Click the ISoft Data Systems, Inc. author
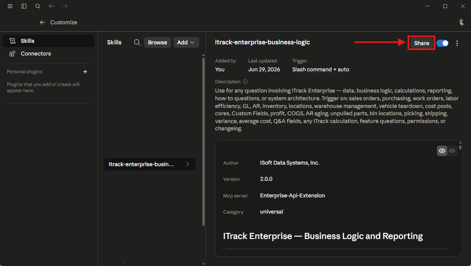Viewport: 471px width, 266px height. [x=290, y=163]
